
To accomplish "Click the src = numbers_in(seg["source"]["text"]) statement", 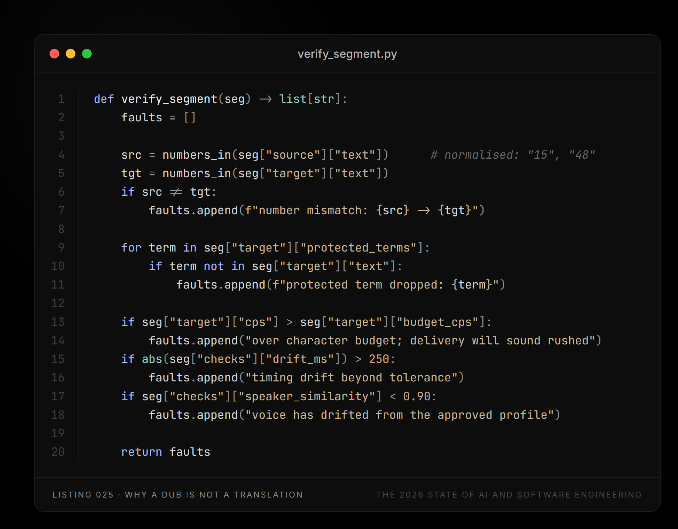I will pos(255,155).
